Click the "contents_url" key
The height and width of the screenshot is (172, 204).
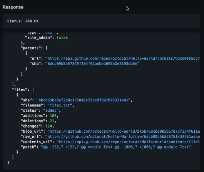click(36, 142)
